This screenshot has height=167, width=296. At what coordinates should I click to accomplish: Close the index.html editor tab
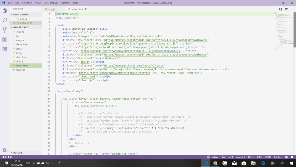click(x=86, y=9)
